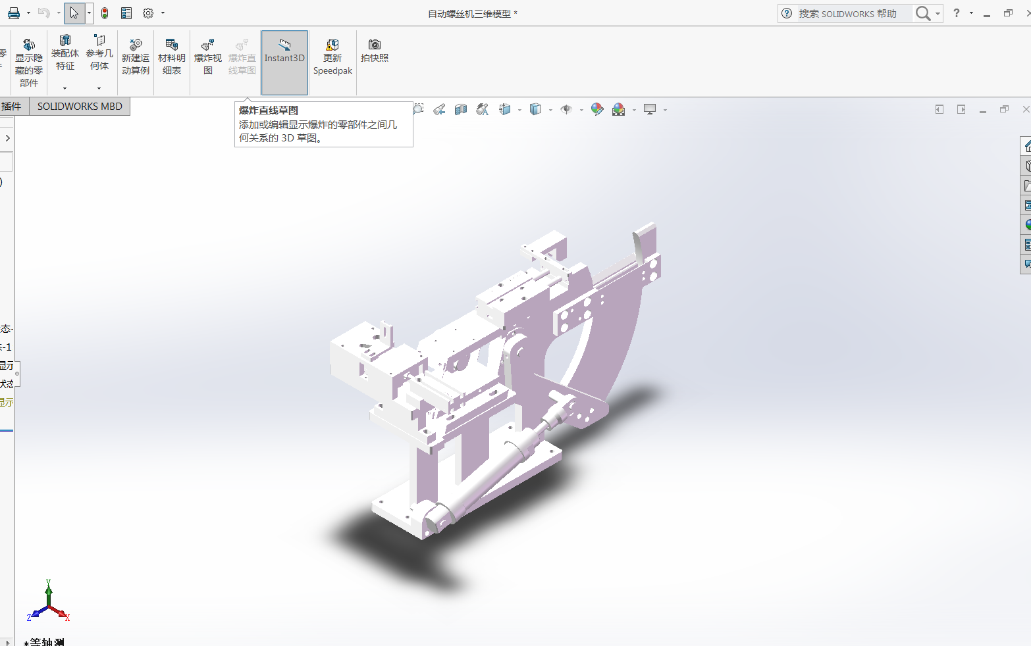
Task: Expand the left panel chevron arrow
Action: [7, 138]
